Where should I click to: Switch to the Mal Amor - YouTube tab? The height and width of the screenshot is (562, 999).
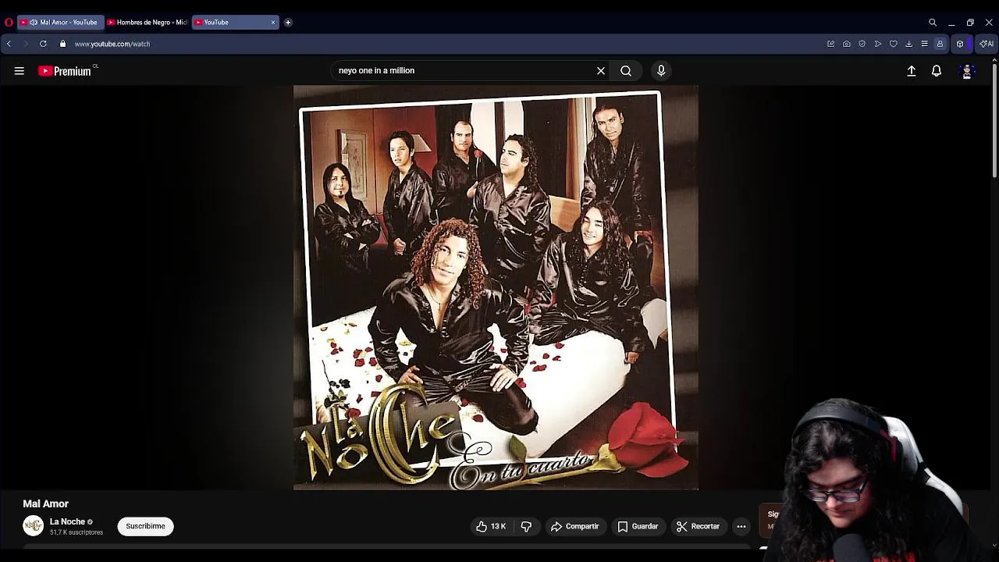[x=61, y=23]
